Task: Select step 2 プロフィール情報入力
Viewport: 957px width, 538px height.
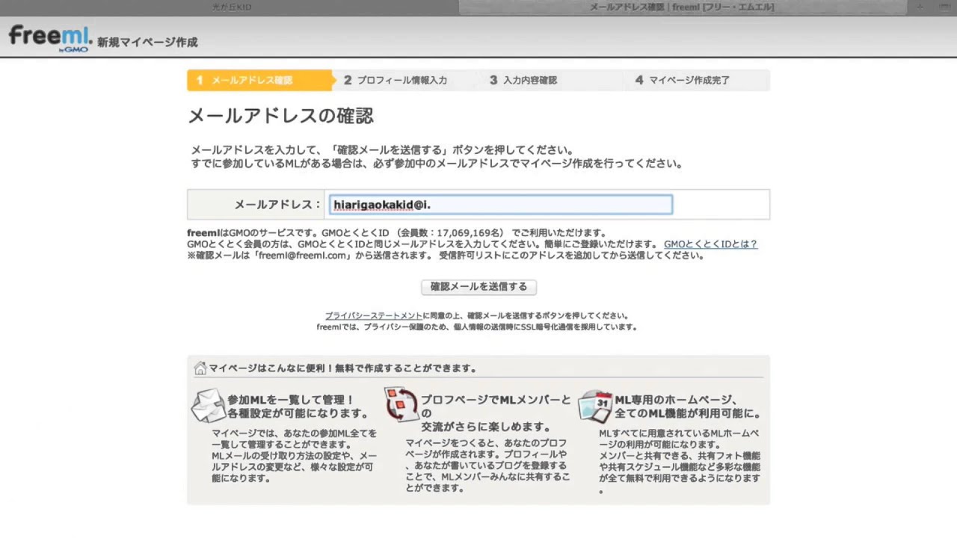Action: point(396,80)
